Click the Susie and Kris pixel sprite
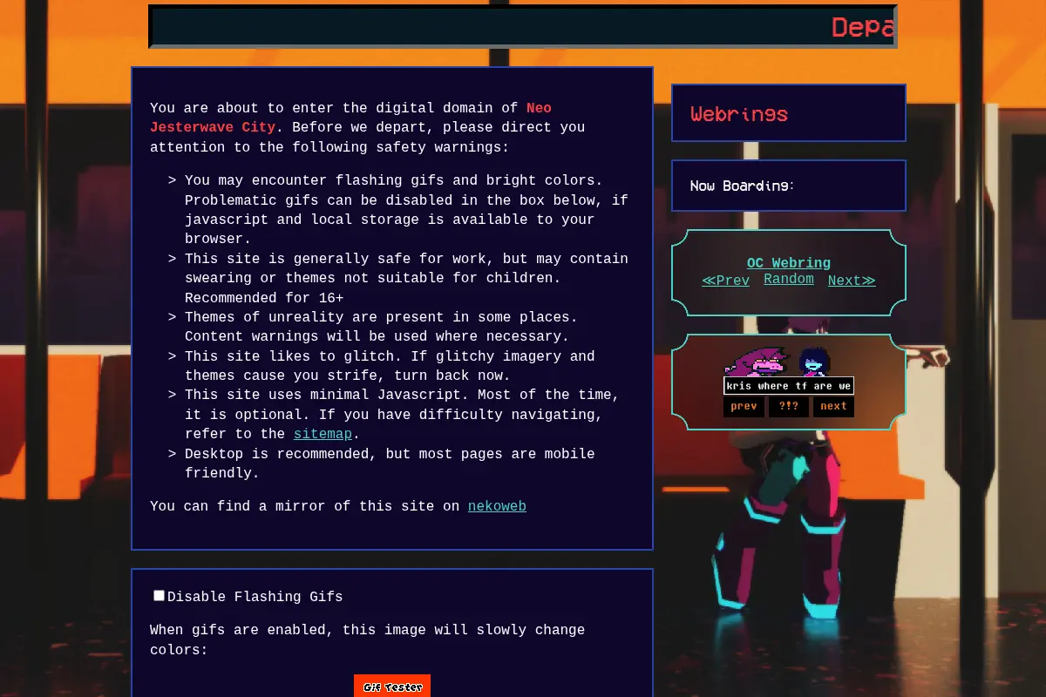The image size is (1046, 697). point(778,362)
